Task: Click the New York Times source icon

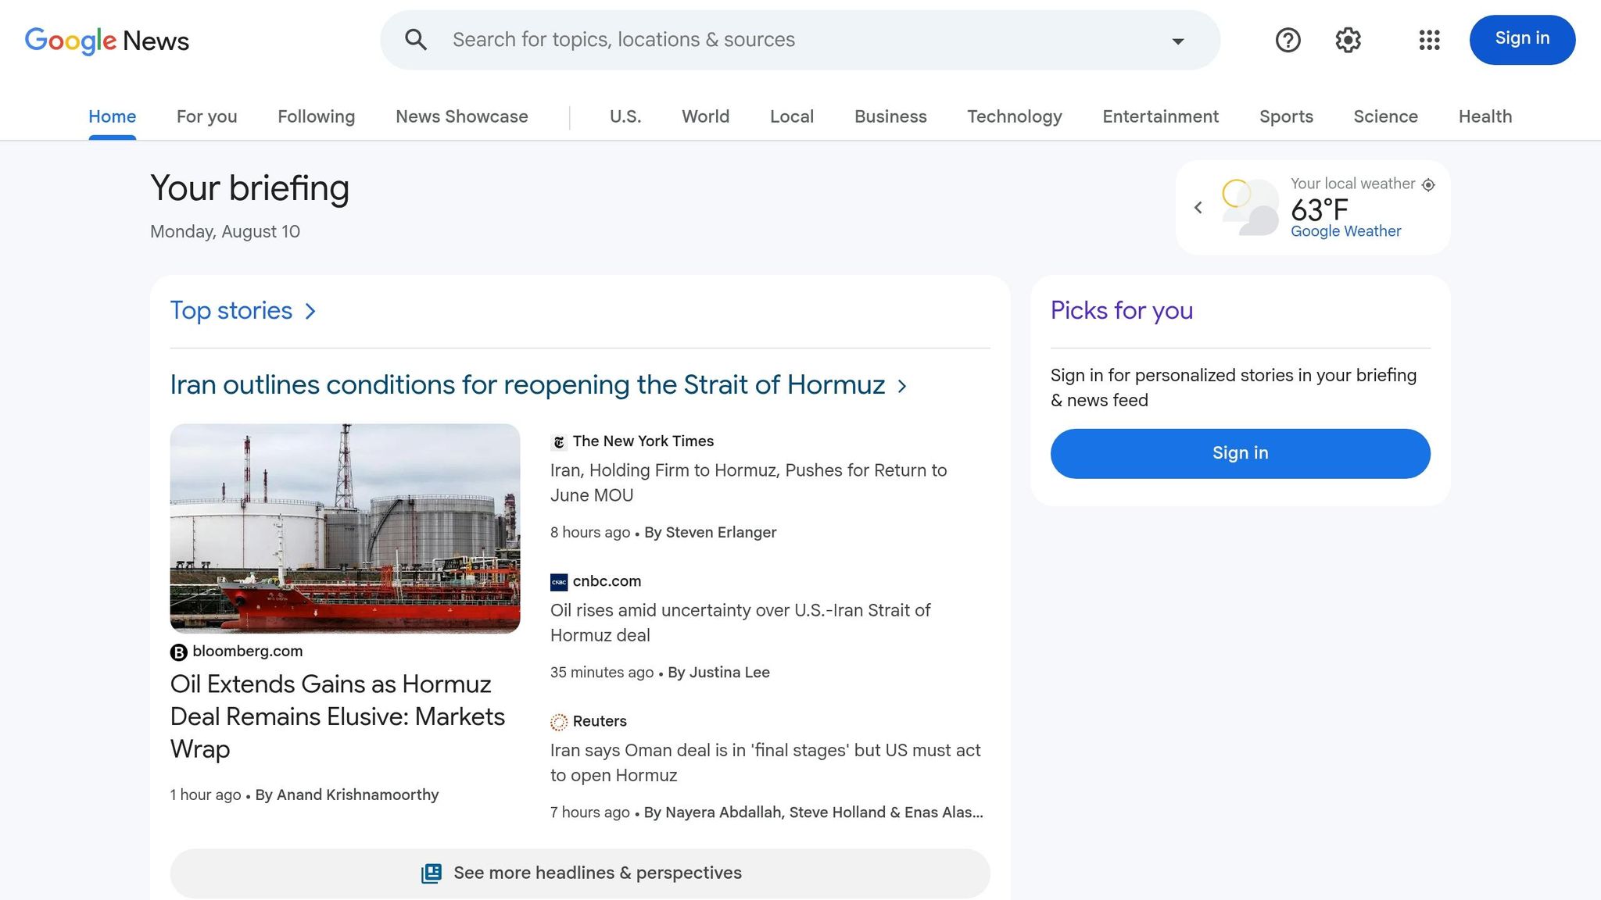Action: 558,442
